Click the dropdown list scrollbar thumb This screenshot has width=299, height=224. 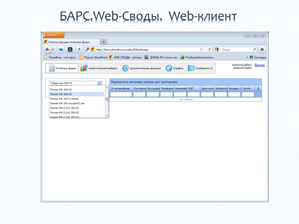tap(107, 99)
